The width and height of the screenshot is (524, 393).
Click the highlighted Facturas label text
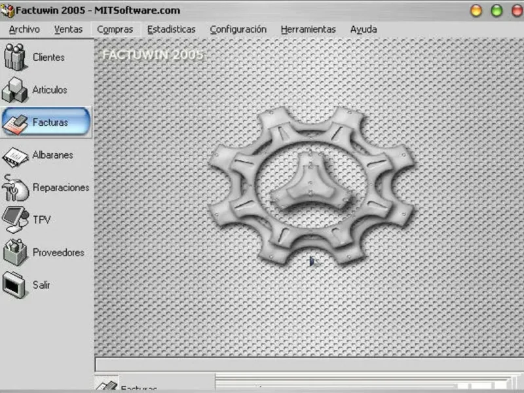(x=50, y=122)
